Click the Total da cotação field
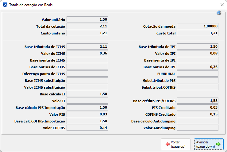The height and width of the screenshot is (152, 227). pyautogui.click(x=87, y=26)
